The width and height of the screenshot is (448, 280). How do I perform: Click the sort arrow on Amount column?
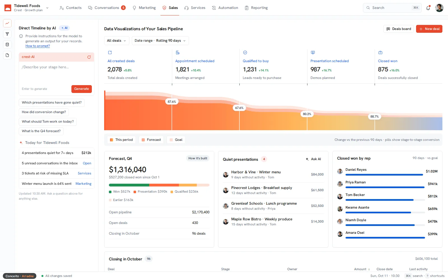tap(369, 269)
